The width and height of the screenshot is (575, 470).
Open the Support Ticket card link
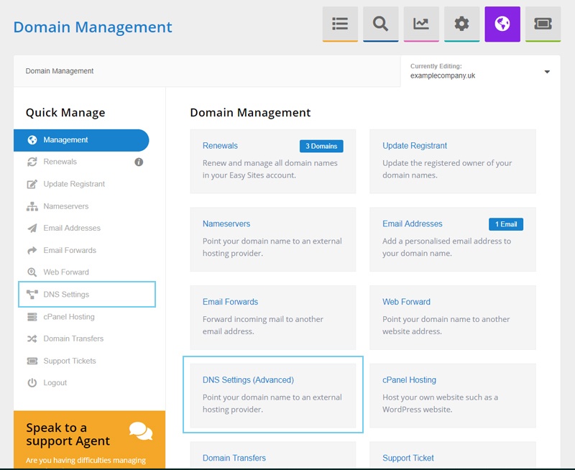click(408, 458)
